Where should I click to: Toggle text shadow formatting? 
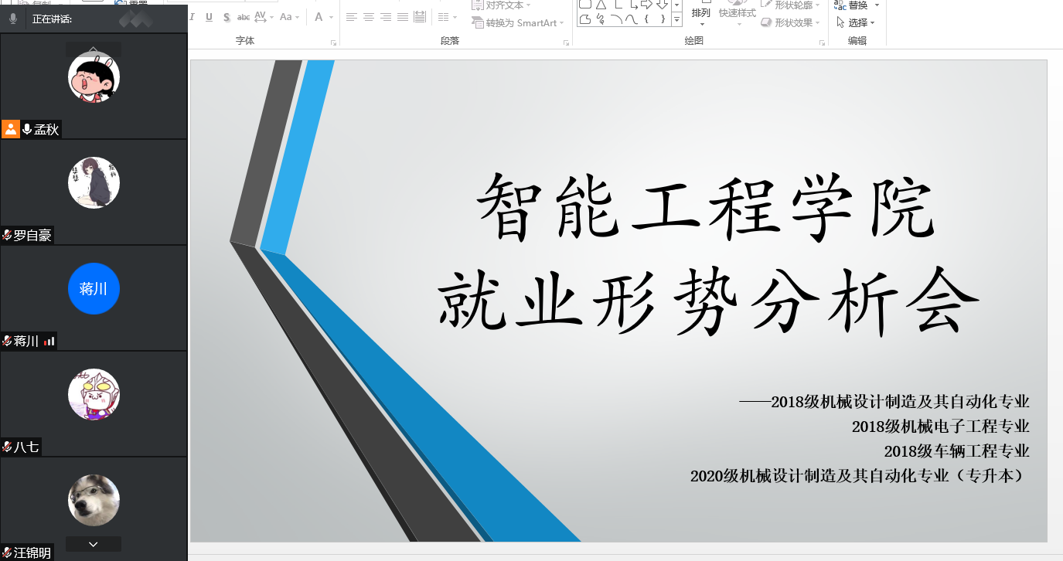click(x=227, y=17)
